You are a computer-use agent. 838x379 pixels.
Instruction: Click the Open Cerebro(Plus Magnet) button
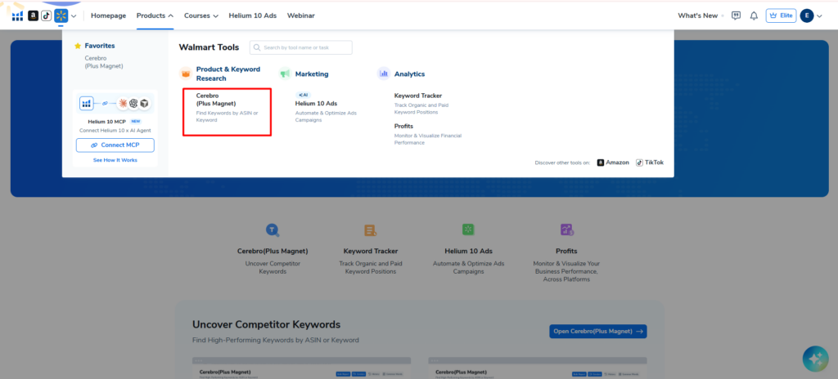tap(598, 332)
